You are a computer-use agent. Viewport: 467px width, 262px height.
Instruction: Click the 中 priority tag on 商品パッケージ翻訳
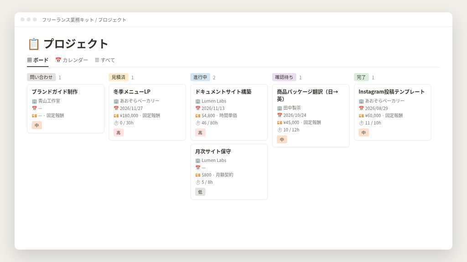pos(282,139)
